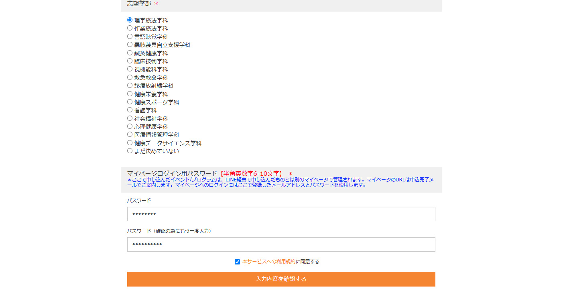Choose the まだ決めていない option
Image resolution: width=565 pixels, height=303 pixels.
tap(130, 151)
